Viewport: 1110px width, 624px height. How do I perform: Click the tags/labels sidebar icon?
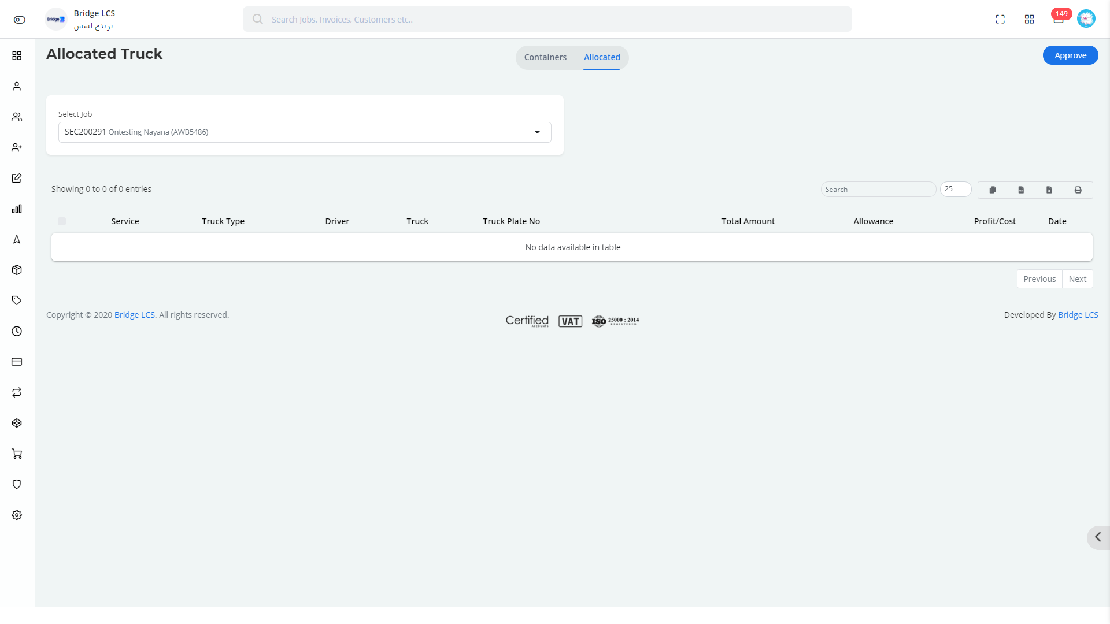tap(17, 300)
